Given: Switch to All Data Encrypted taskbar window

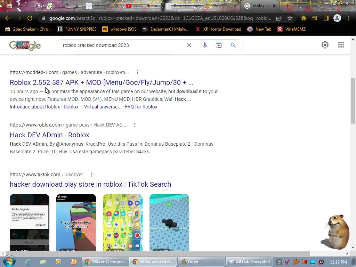Looking at the screenshot, I should click(x=249, y=262).
